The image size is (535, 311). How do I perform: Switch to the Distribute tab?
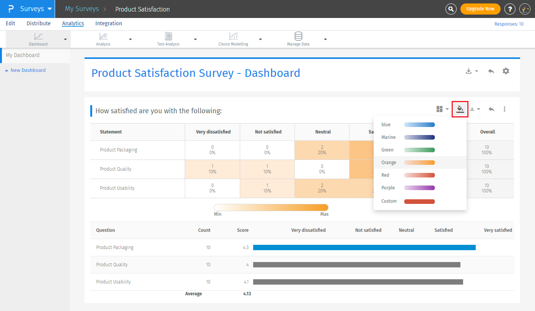(x=39, y=23)
